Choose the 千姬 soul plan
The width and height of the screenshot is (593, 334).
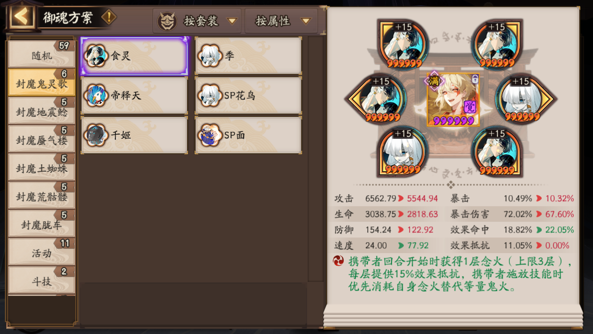[134, 135]
